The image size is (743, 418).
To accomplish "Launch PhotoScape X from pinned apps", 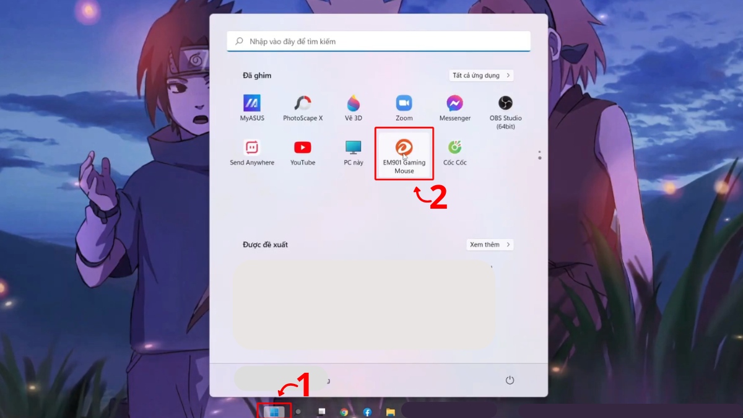I will [x=303, y=108].
